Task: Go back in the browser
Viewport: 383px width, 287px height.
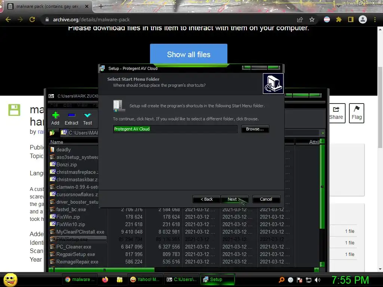Action: tap(8, 19)
